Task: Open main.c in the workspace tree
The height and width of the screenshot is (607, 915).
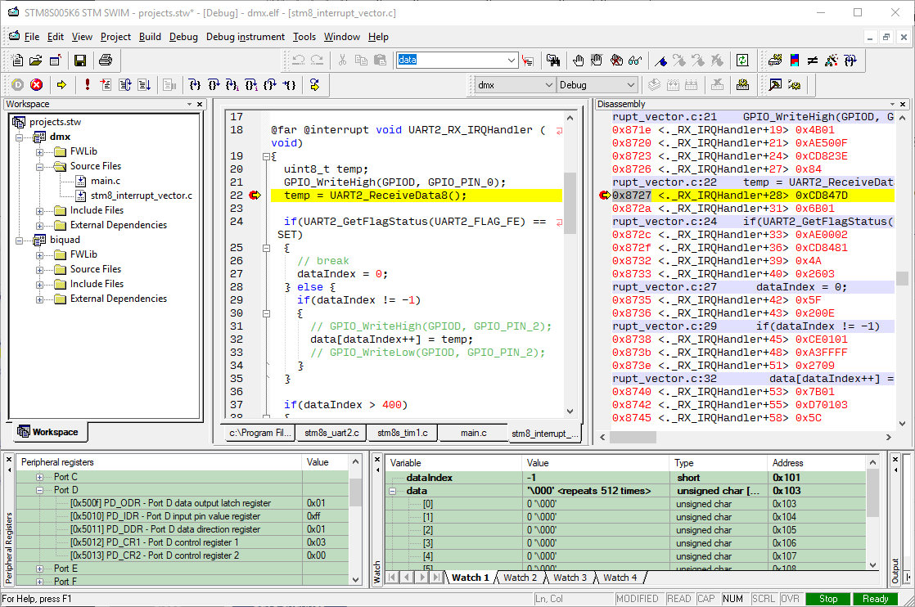Action: pyautogui.click(x=105, y=181)
